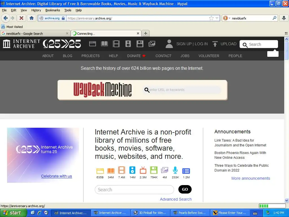Open the Video film icon in top nav
The width and height of the screenshot is (289, 217).
coord(116,44)
